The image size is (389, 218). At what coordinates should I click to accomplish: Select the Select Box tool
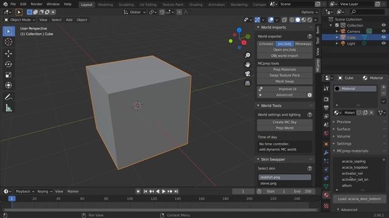(x=9, y=31)
